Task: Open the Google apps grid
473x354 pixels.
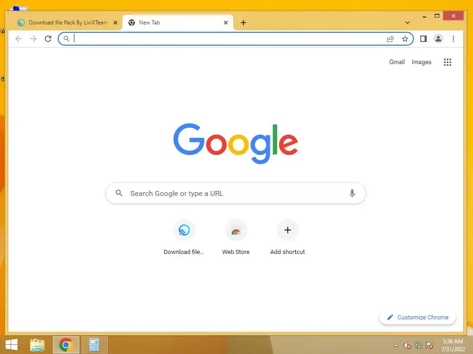Action: pos(447,62)
